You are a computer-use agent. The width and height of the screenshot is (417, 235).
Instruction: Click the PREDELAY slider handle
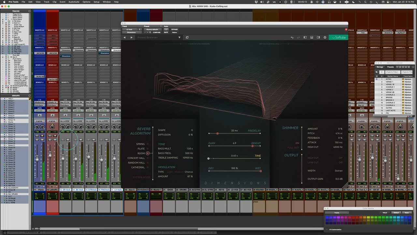(218, 133)
